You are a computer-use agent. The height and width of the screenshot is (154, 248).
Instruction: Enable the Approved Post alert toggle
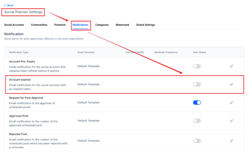coord(197,121)
